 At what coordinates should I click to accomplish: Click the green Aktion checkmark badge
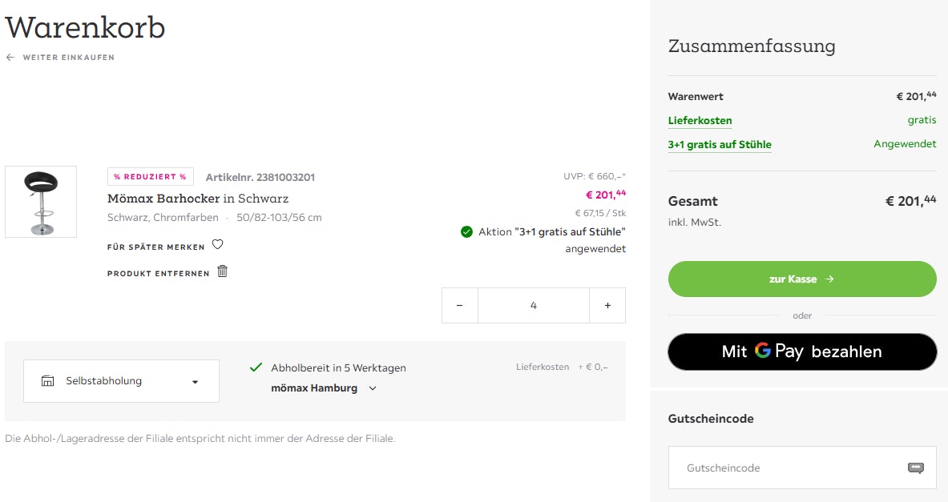(x=466, y=231)
